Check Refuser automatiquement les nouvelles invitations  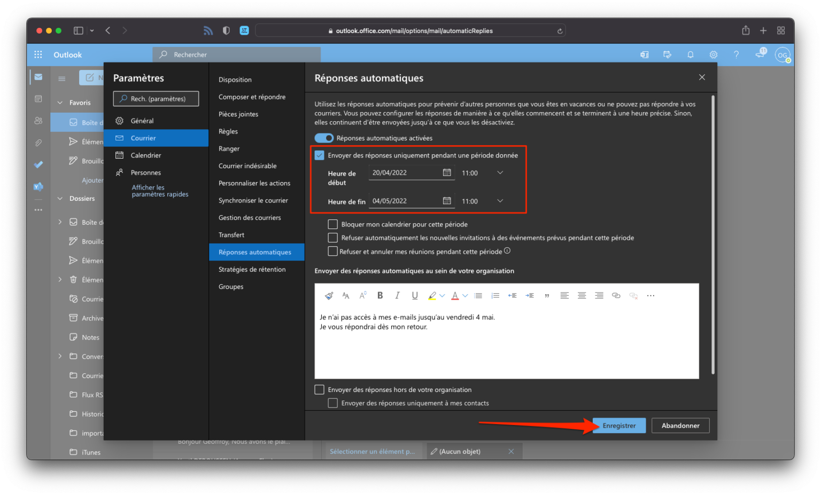click(332, 238)
